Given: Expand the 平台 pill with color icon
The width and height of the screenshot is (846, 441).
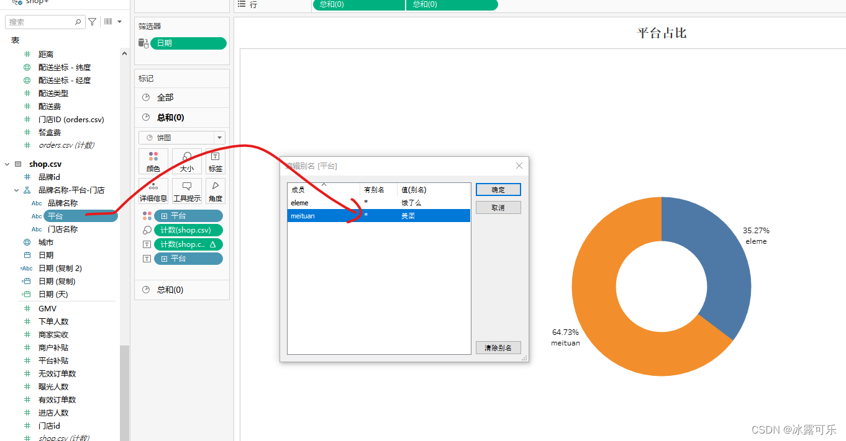Looking at the screenshot, I should (165, 216).
